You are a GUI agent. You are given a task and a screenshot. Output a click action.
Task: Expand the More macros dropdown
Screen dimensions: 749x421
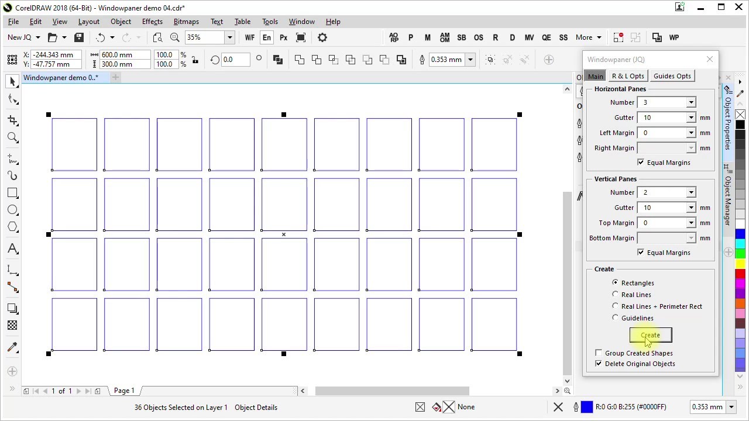[588, 37]
